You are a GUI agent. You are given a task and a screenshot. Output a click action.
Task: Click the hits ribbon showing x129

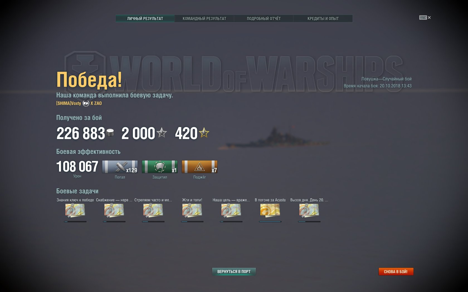click(x=120, y=167)
